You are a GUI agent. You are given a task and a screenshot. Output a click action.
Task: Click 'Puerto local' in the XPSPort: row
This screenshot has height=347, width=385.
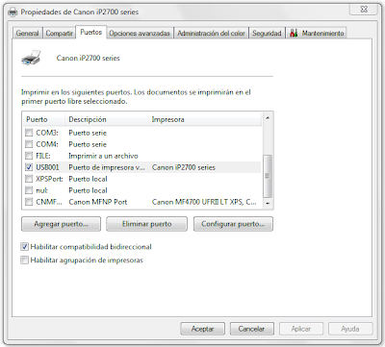88,179
